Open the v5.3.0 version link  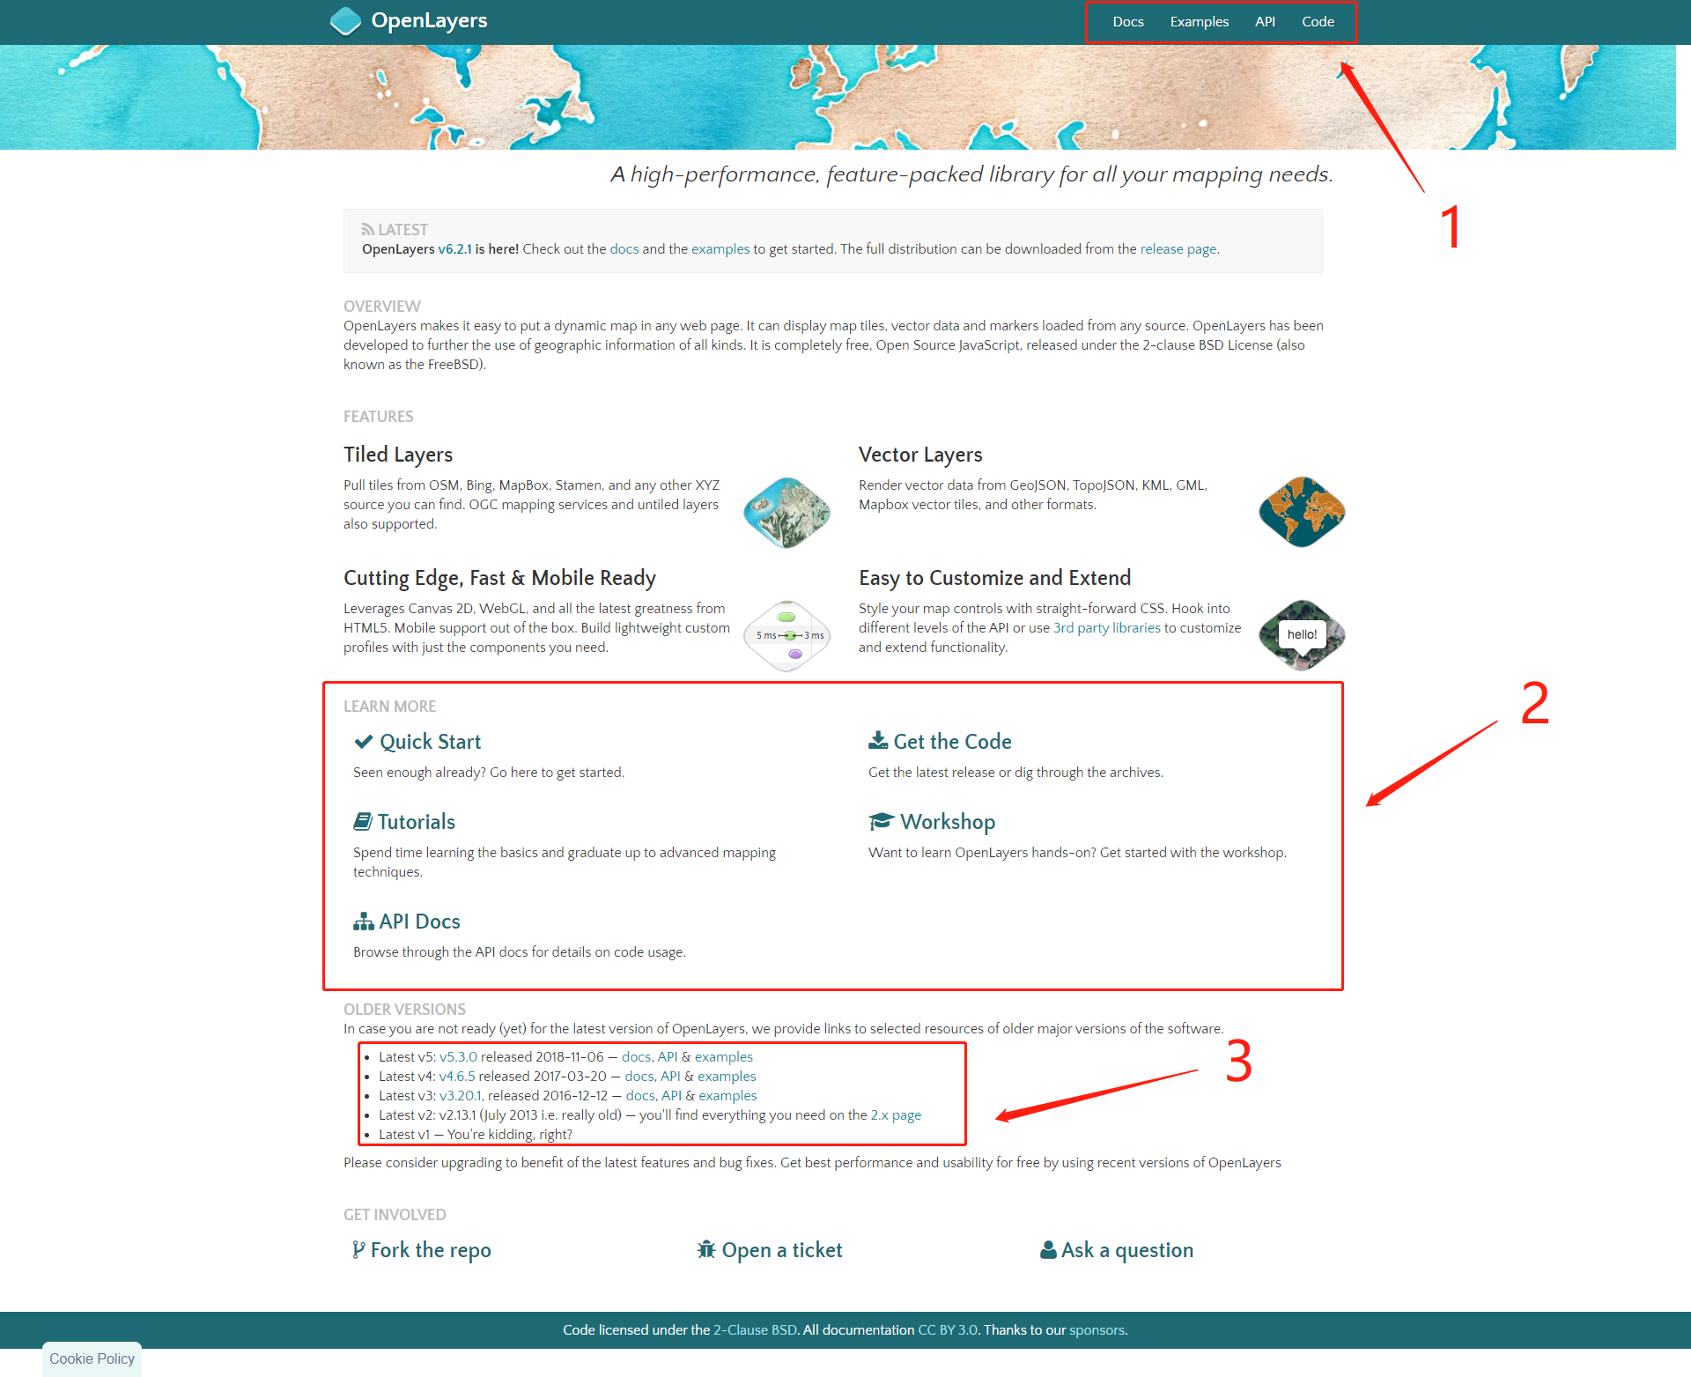coord(458,1056)
